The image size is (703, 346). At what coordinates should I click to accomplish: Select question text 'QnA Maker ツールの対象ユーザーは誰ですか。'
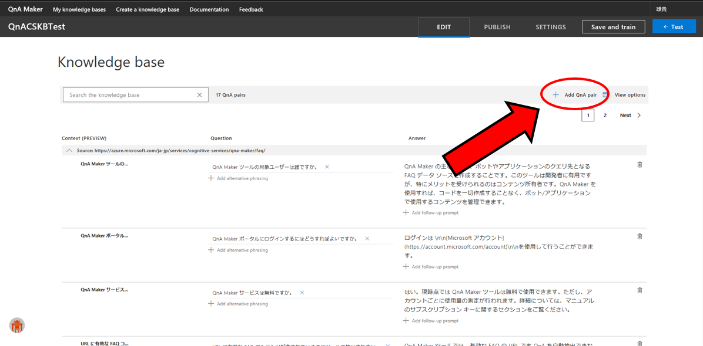(265, 167)
